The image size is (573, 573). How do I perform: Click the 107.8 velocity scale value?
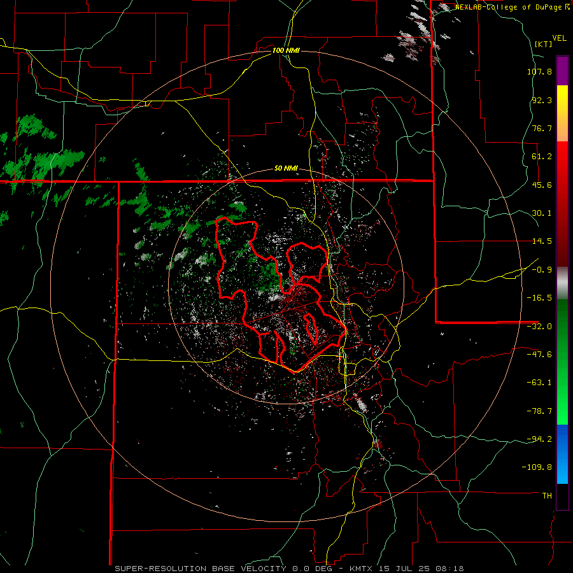pos(539,71)
